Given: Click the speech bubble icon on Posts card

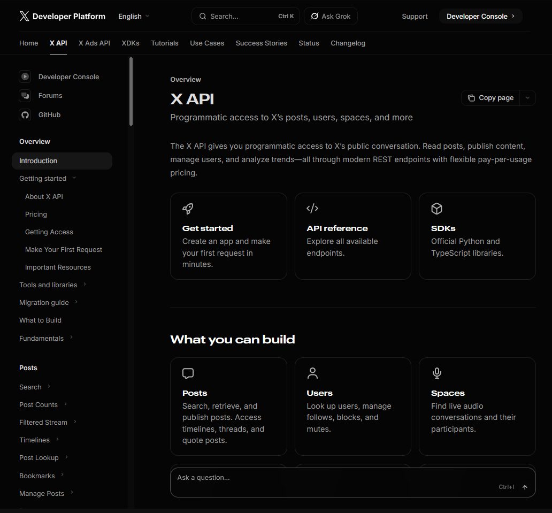Looking at the screenshot, I should tap(188, 373).
